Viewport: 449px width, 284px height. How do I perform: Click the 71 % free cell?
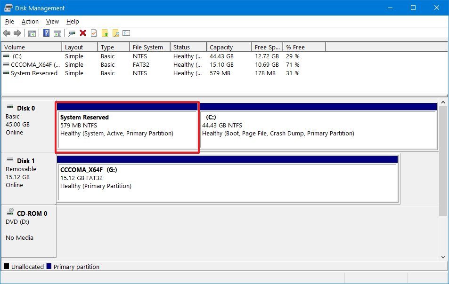click(x=293, y=65)
